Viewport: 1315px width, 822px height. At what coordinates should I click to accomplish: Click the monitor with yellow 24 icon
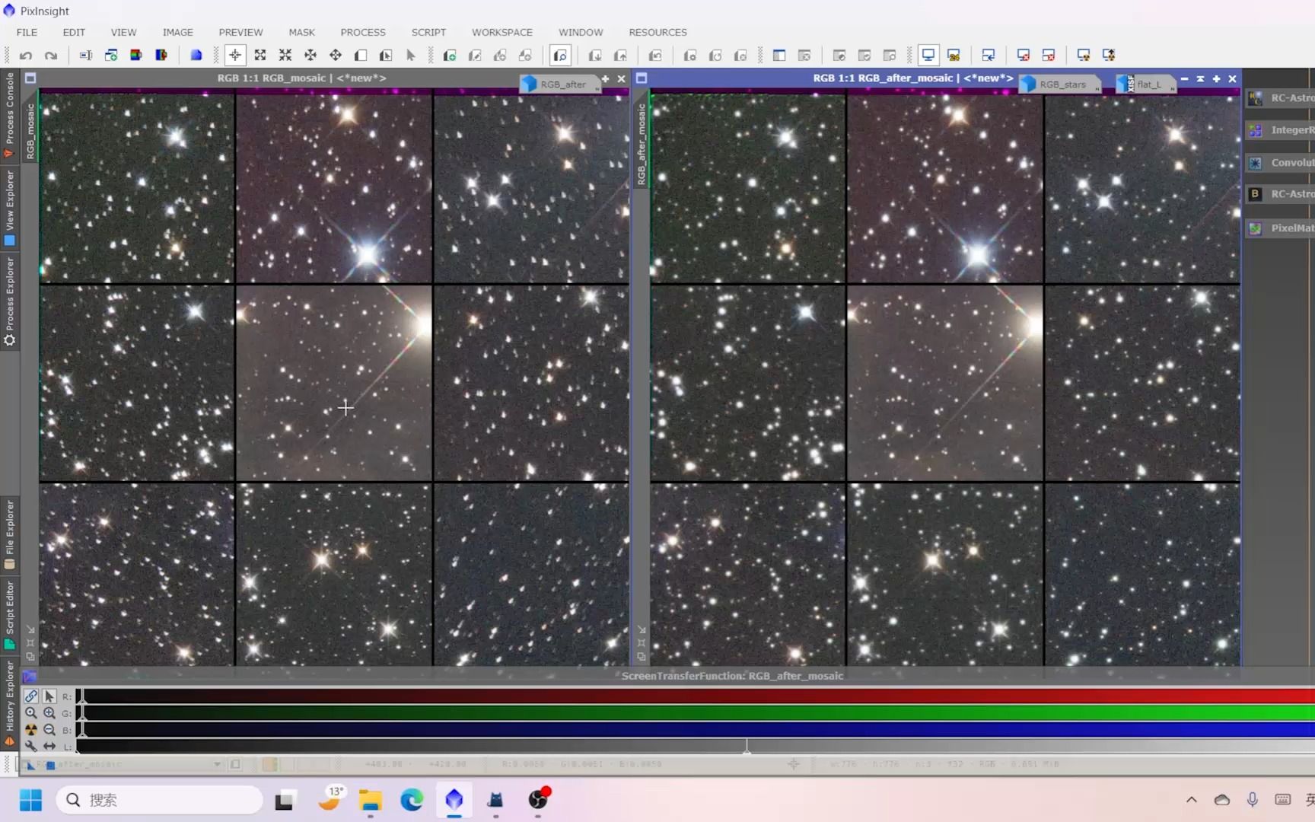coord(954,55)
